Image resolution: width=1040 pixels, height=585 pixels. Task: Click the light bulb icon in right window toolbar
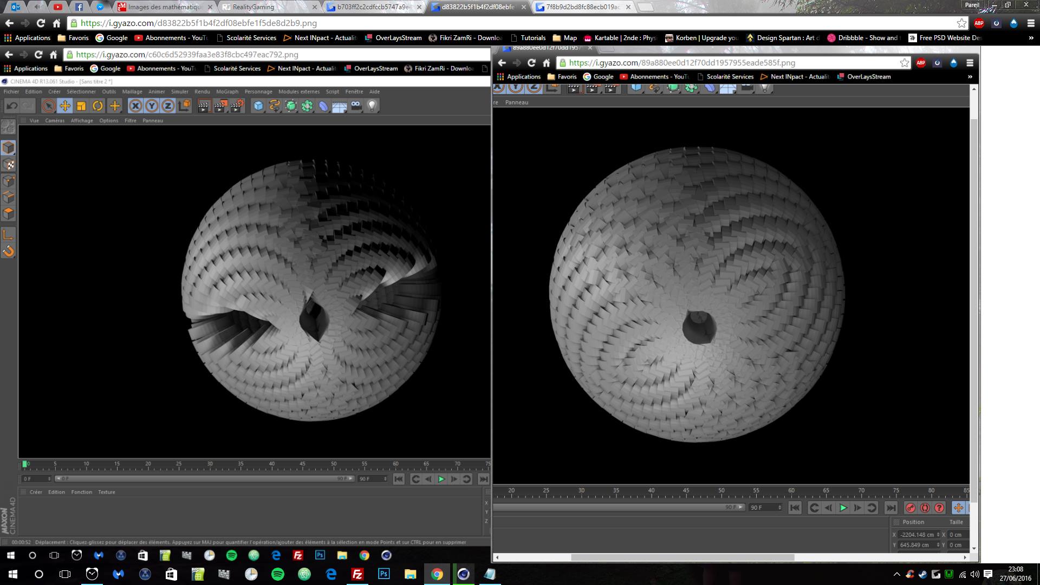click(765, 88)
